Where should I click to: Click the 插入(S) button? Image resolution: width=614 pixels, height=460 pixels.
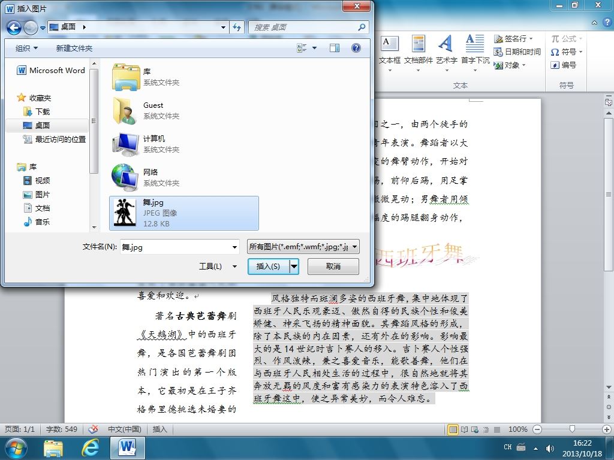click(268, 267)
